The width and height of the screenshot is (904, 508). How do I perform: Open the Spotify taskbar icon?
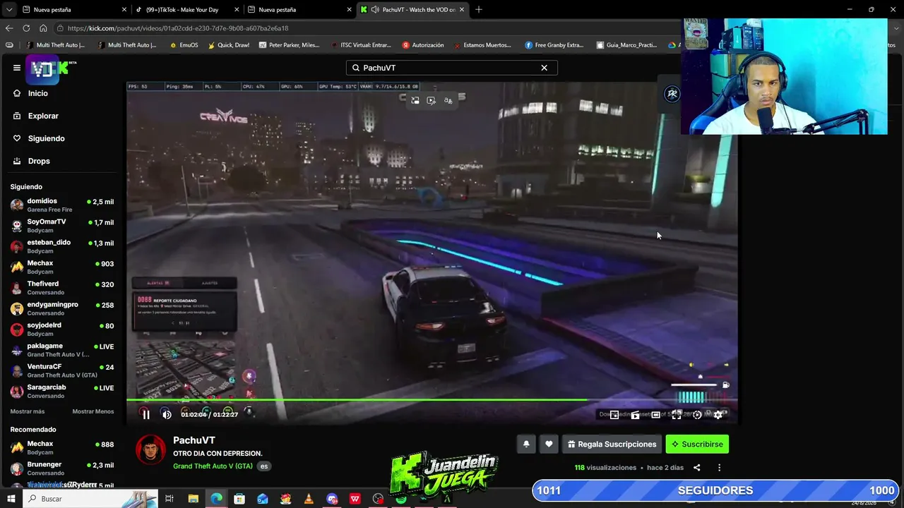401,499
